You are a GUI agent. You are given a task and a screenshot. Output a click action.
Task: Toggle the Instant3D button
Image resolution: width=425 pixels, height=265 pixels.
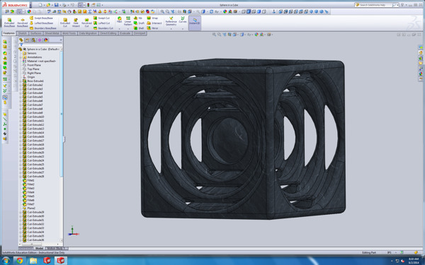pyautogui.click(x=195, y=23)
